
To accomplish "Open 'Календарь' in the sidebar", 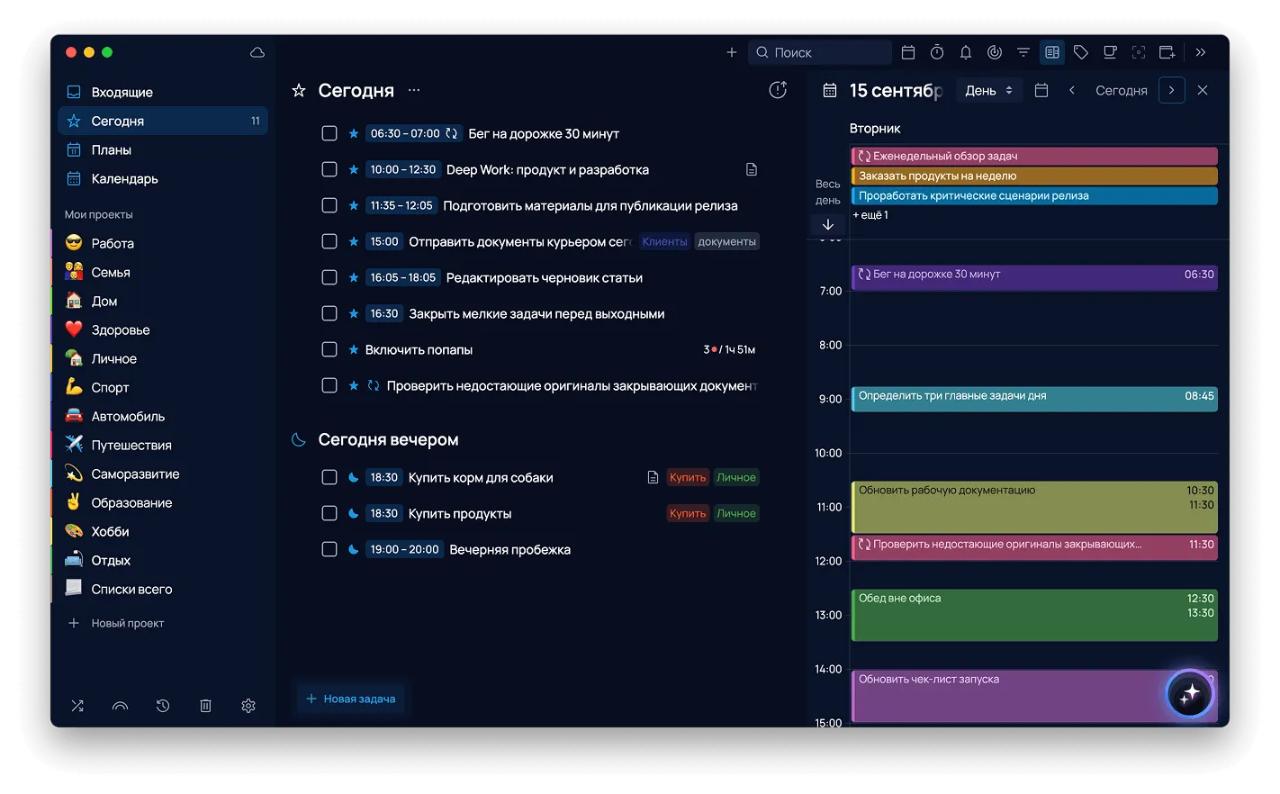I will (x=163, y=178).
